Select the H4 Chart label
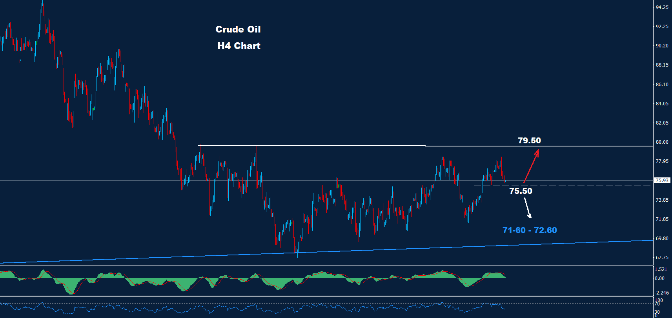 (239, 46)
